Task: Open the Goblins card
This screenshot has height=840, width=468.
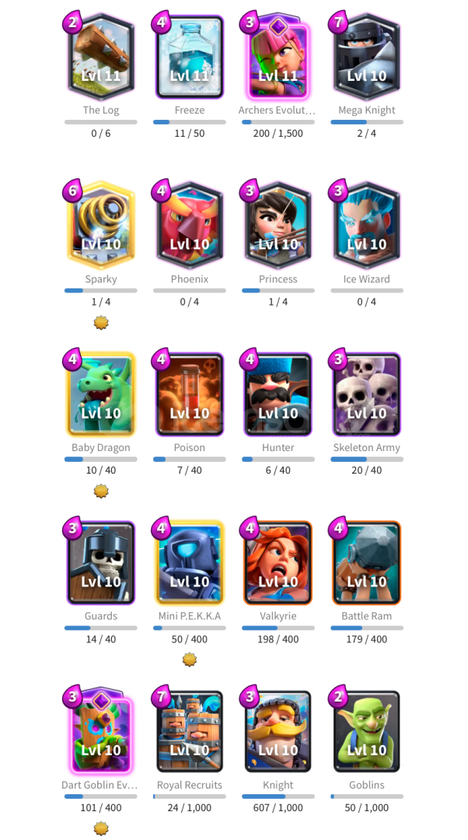Action: [x=367, y=732]
